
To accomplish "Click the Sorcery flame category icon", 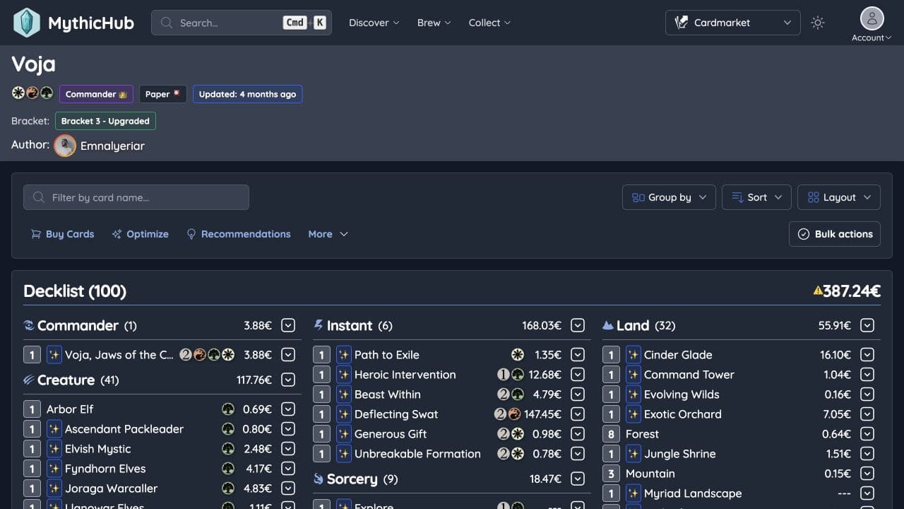I will (319, 479).
